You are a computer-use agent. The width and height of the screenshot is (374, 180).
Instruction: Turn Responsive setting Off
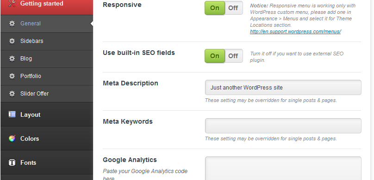point(233,8)
